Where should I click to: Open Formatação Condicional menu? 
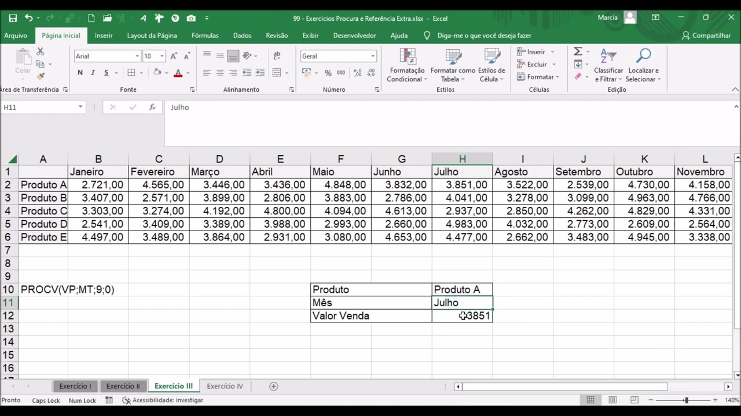[x=407, y=66]
